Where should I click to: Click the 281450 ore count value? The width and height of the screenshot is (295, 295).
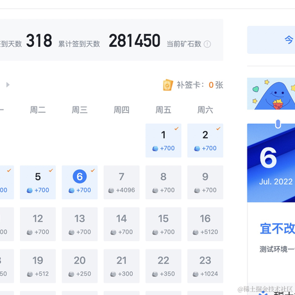(x=135, y=40)
